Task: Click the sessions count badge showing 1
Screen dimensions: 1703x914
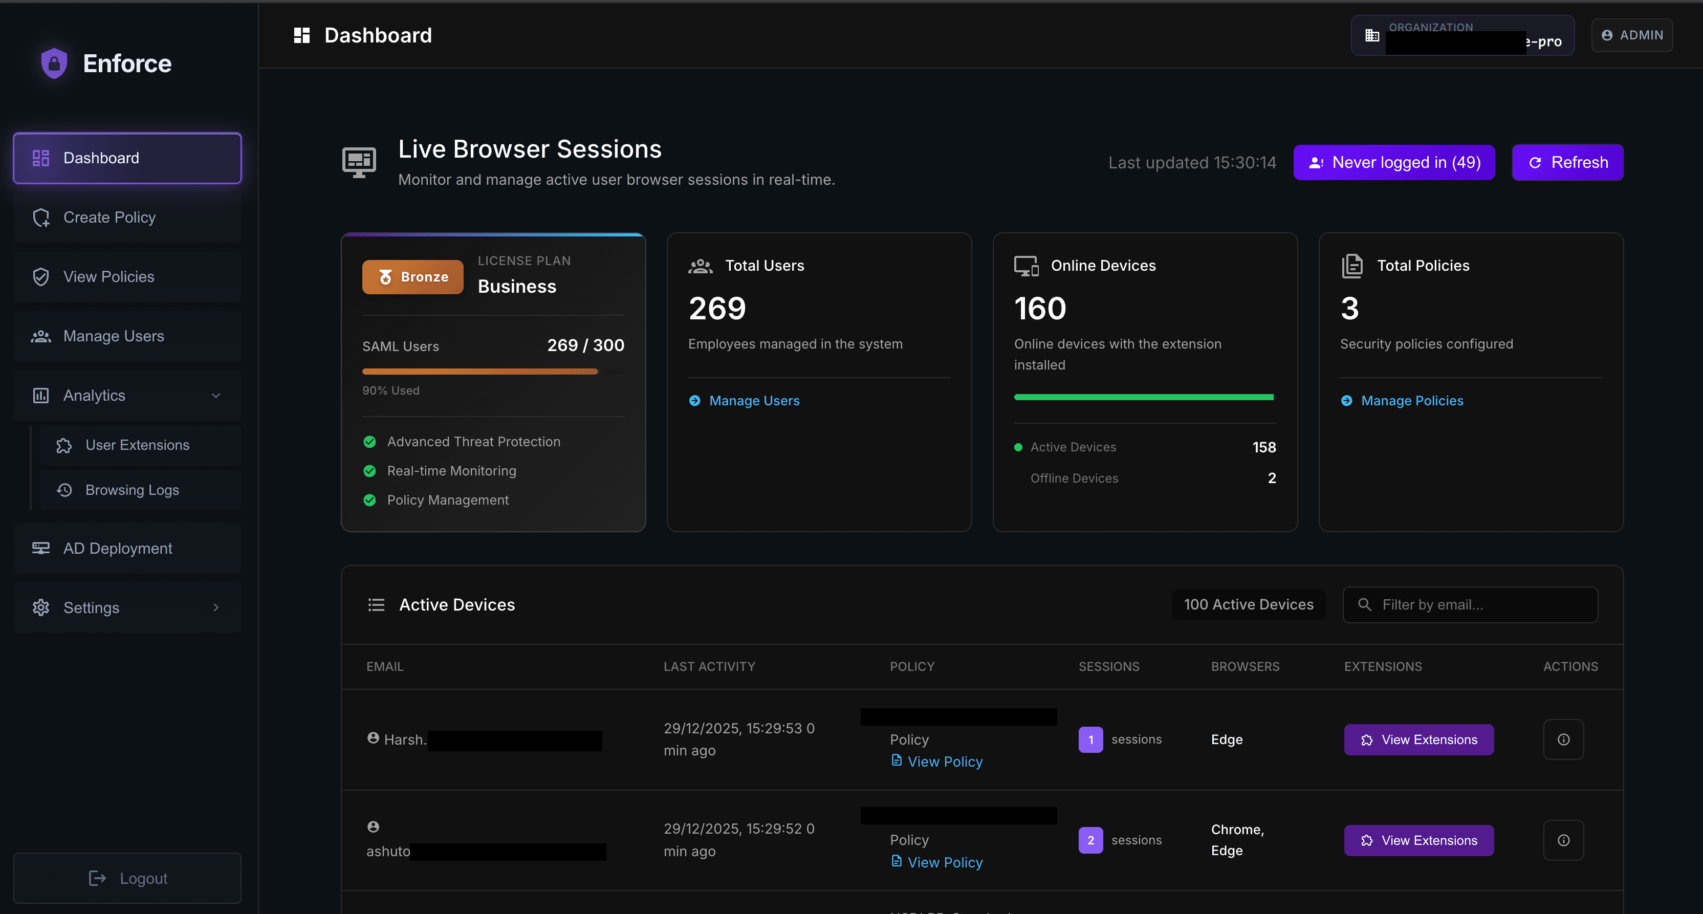Action: [1091, 739]
